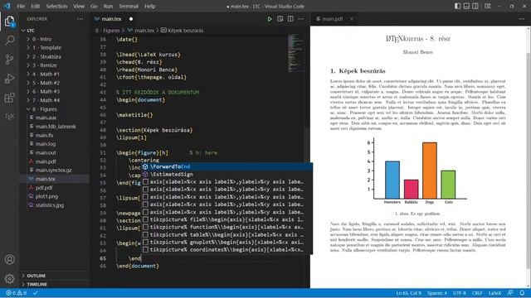This screenshot has width=531, height=298.
Task: Click the Visual Studio Code logo icon
Action: coord(7,6)
